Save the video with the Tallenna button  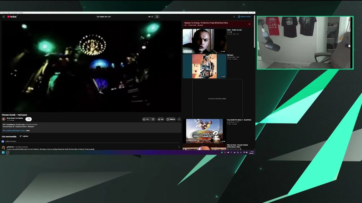click(x=171, y=119)
